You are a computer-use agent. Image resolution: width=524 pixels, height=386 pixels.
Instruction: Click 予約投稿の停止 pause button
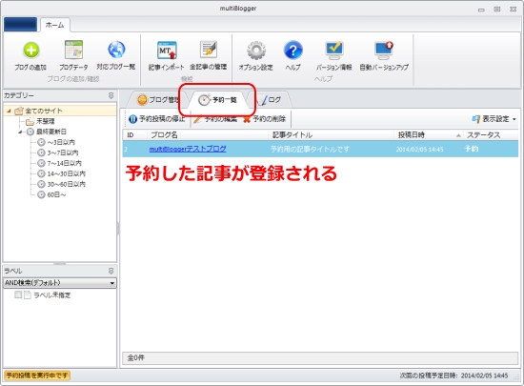[157, 119]
